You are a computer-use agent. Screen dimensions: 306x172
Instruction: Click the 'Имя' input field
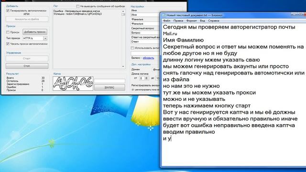pos(145,15)
